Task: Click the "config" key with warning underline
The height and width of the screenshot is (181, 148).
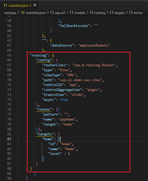Action: point(44,60)
